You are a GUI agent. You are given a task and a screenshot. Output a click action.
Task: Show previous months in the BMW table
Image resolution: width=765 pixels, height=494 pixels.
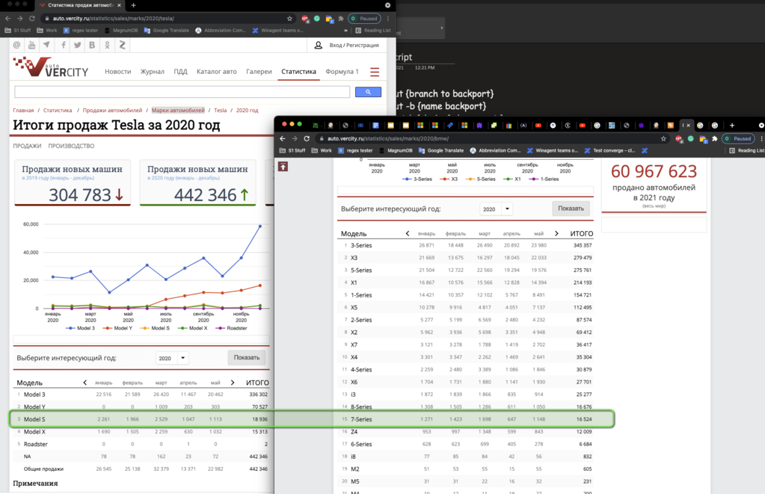pyautogui.click(x=408, y=234)
